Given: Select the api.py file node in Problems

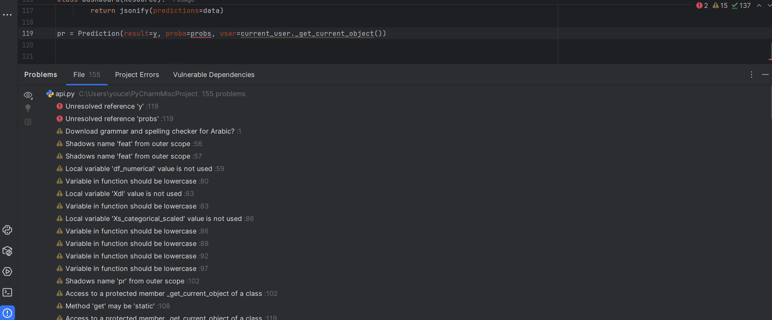Looking at the screenshot, I should pos(65,94).
